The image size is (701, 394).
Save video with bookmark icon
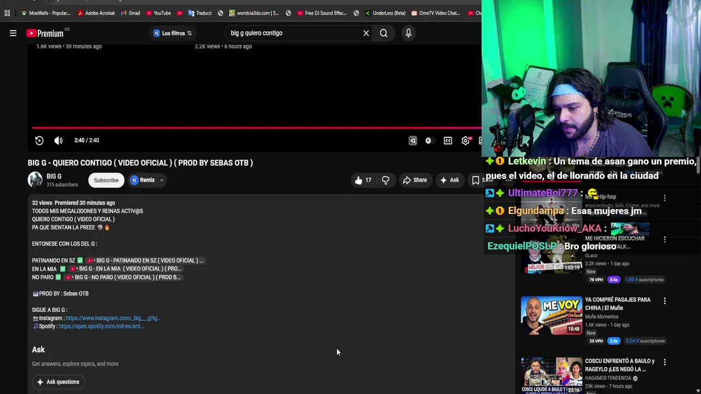(475, 180)
